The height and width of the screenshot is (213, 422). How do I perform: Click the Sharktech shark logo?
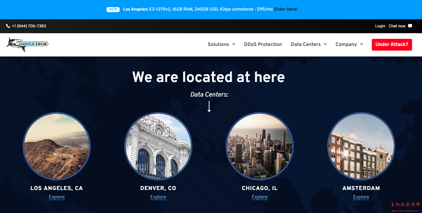coord(27,44)
